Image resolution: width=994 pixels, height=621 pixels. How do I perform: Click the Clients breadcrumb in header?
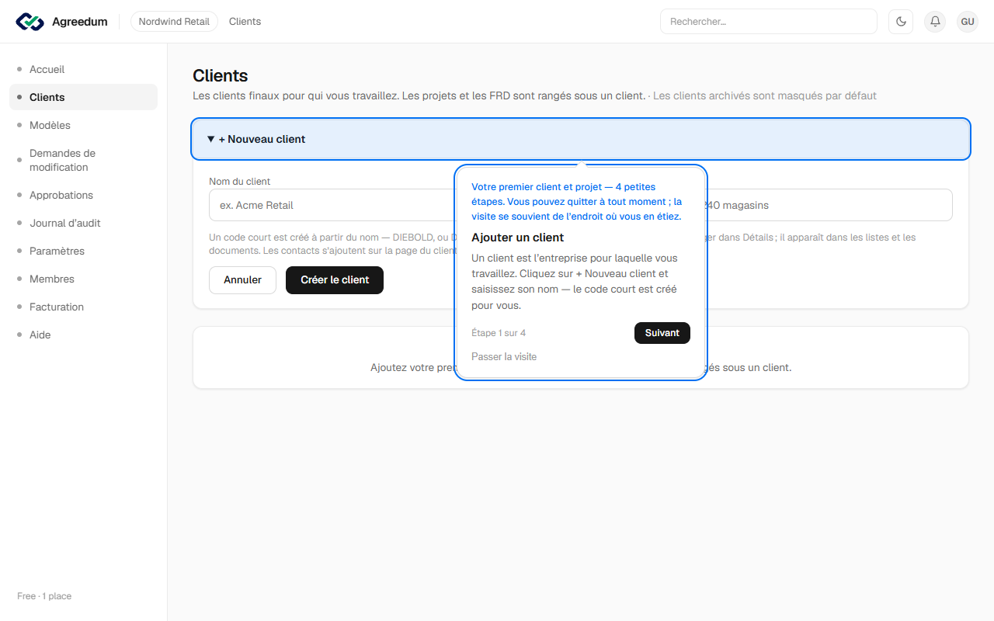point(245,22)
